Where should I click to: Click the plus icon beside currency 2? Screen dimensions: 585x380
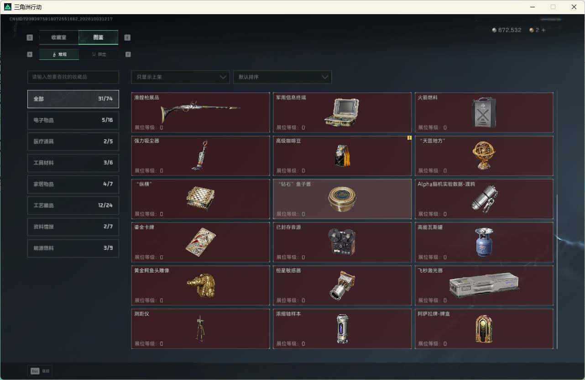[543, 30]
